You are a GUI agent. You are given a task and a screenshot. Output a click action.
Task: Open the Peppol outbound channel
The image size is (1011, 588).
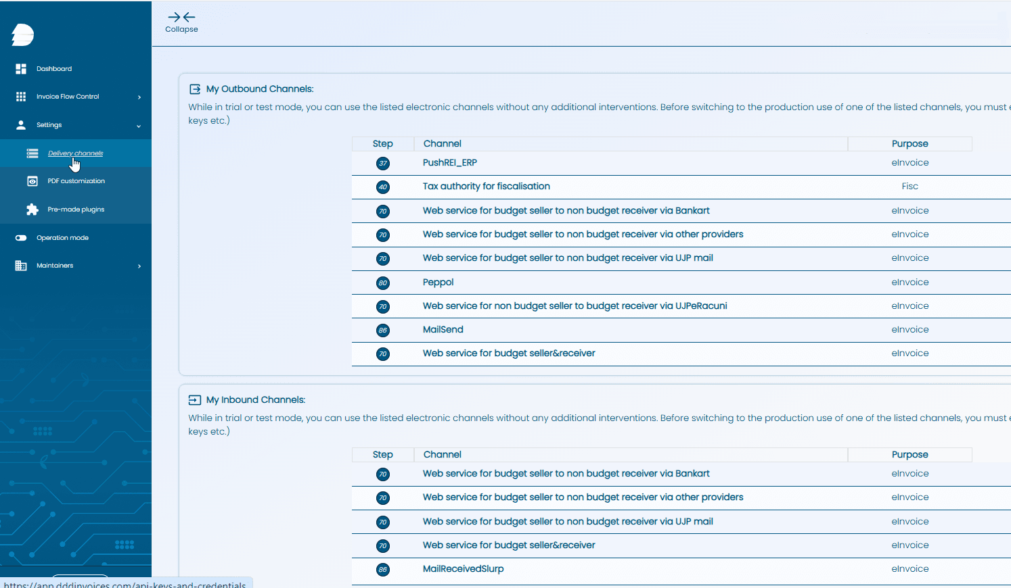click(x=438, y=282)
